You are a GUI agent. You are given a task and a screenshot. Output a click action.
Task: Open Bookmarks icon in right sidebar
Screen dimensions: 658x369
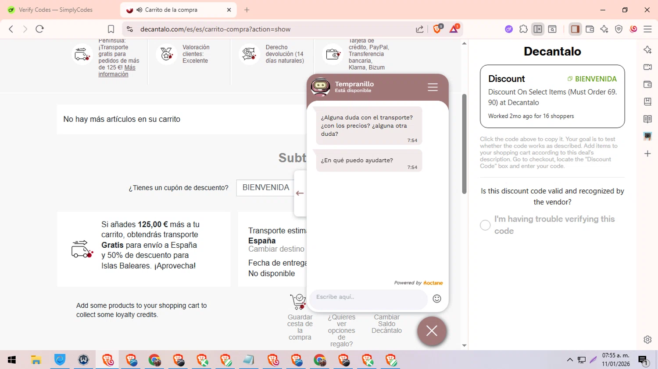tap(647, 102)
